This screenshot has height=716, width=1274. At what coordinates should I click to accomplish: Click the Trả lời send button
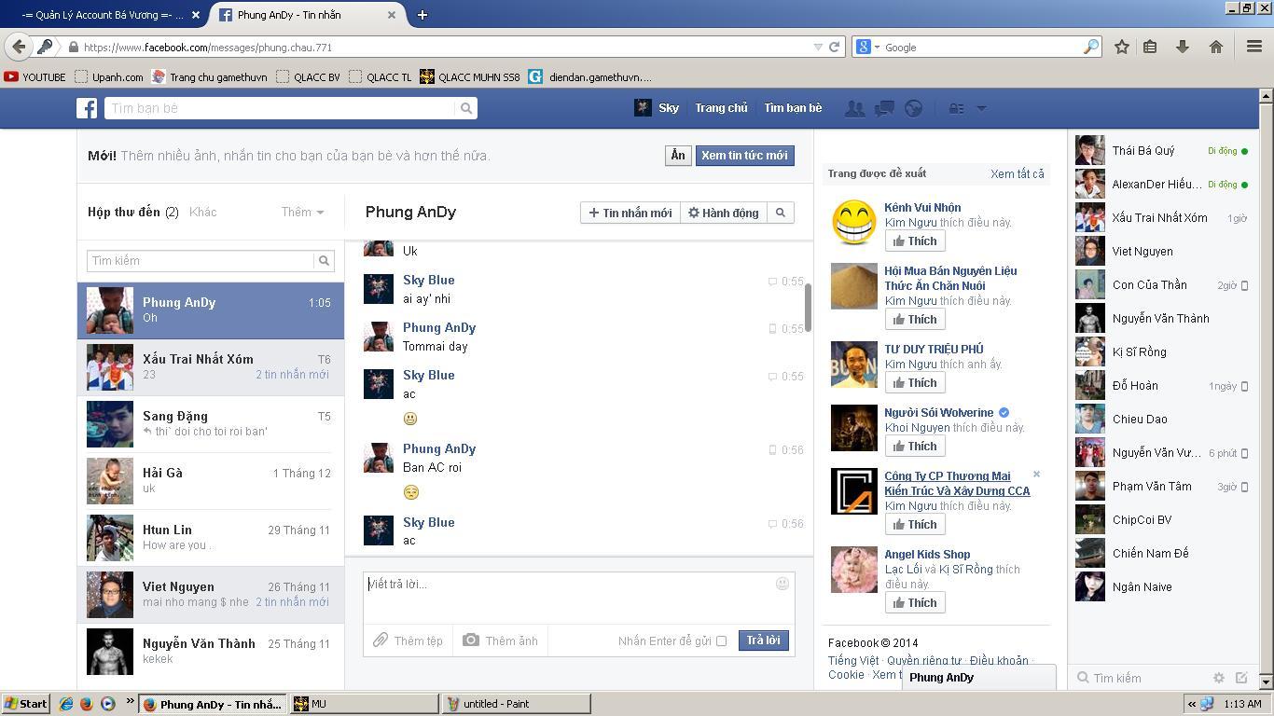[763, 640]
